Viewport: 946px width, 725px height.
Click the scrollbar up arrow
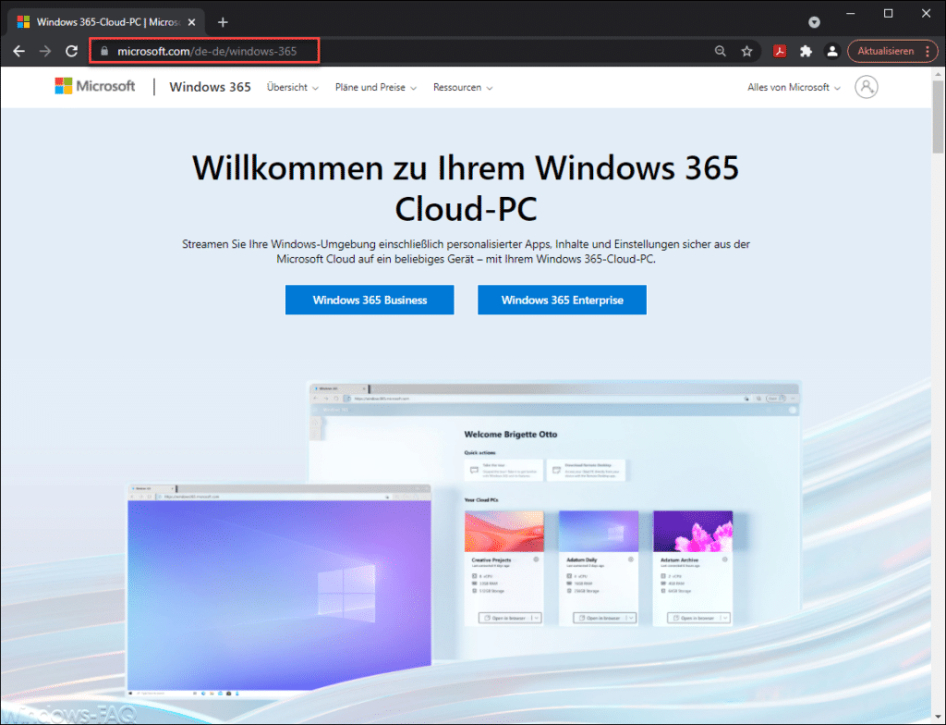(938, 74)
